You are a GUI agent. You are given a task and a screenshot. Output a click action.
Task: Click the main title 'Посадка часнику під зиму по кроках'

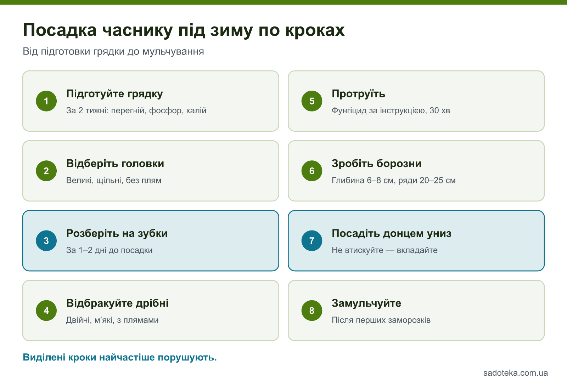click(184, 30)
